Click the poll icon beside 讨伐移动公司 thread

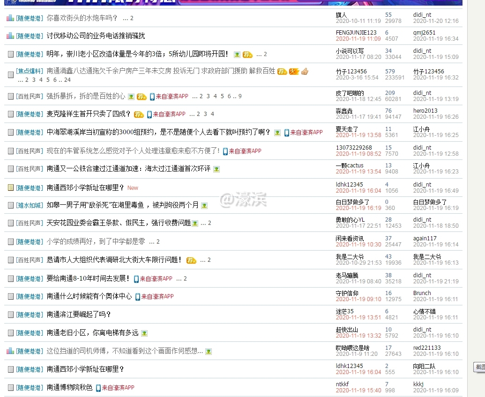tap(10, 36)
